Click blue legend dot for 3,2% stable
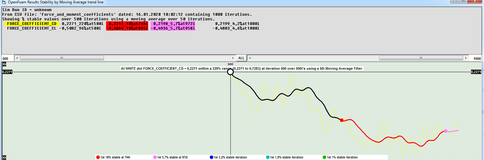Image resolution: width=484 pixels, height=160 pixels. click(212, 157)
